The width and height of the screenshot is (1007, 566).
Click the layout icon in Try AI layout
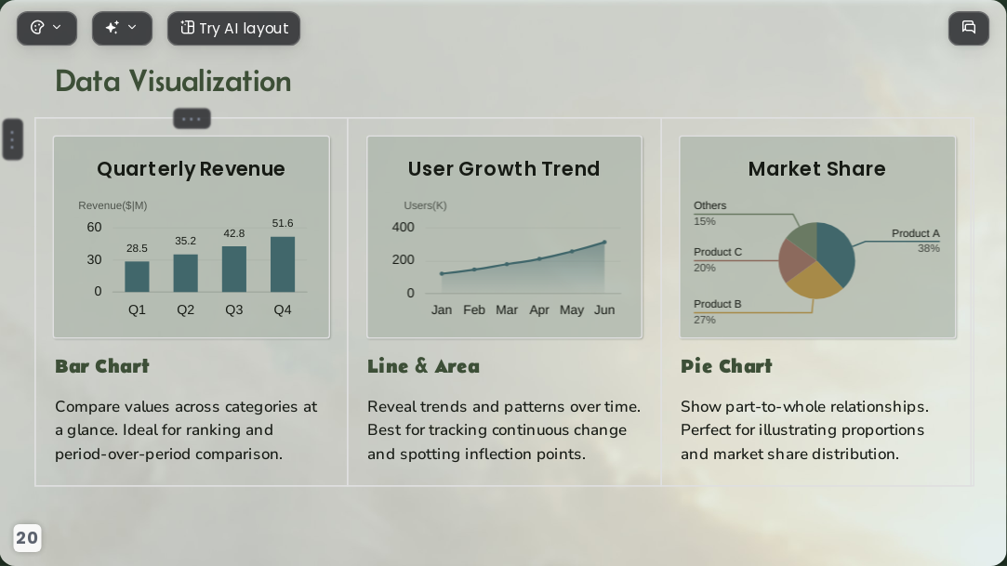pyautogui.click(x=187, y=28)
